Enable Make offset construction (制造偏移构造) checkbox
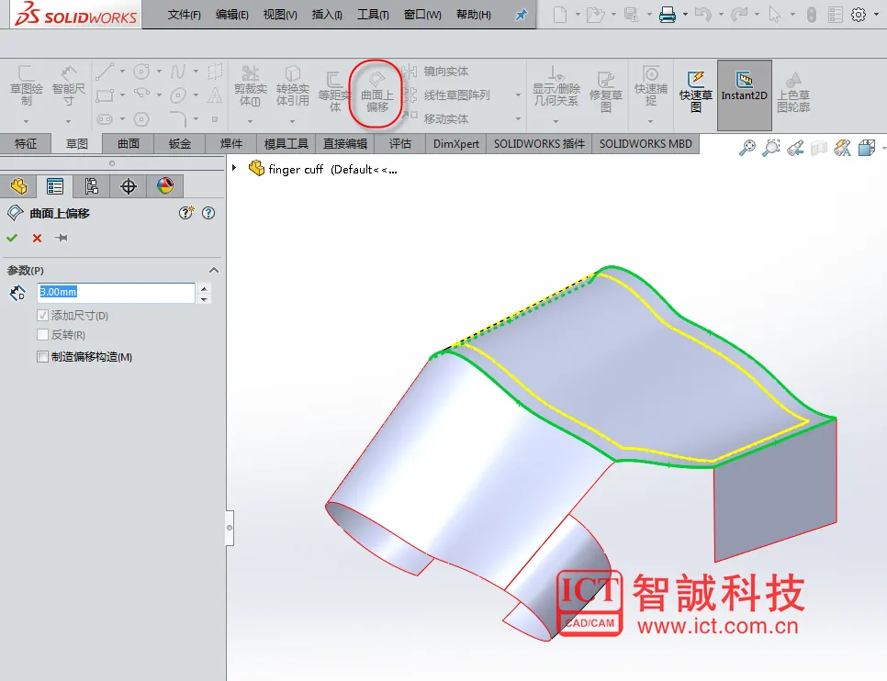 [x=42, y=356]
